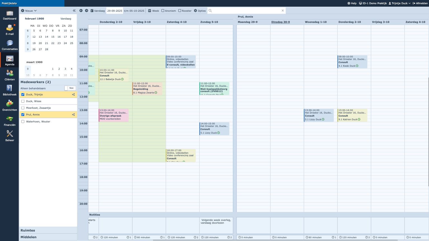Open the Nieuw dropdown menu
Viewport: 429px width, 241px height.
[29, 11]
